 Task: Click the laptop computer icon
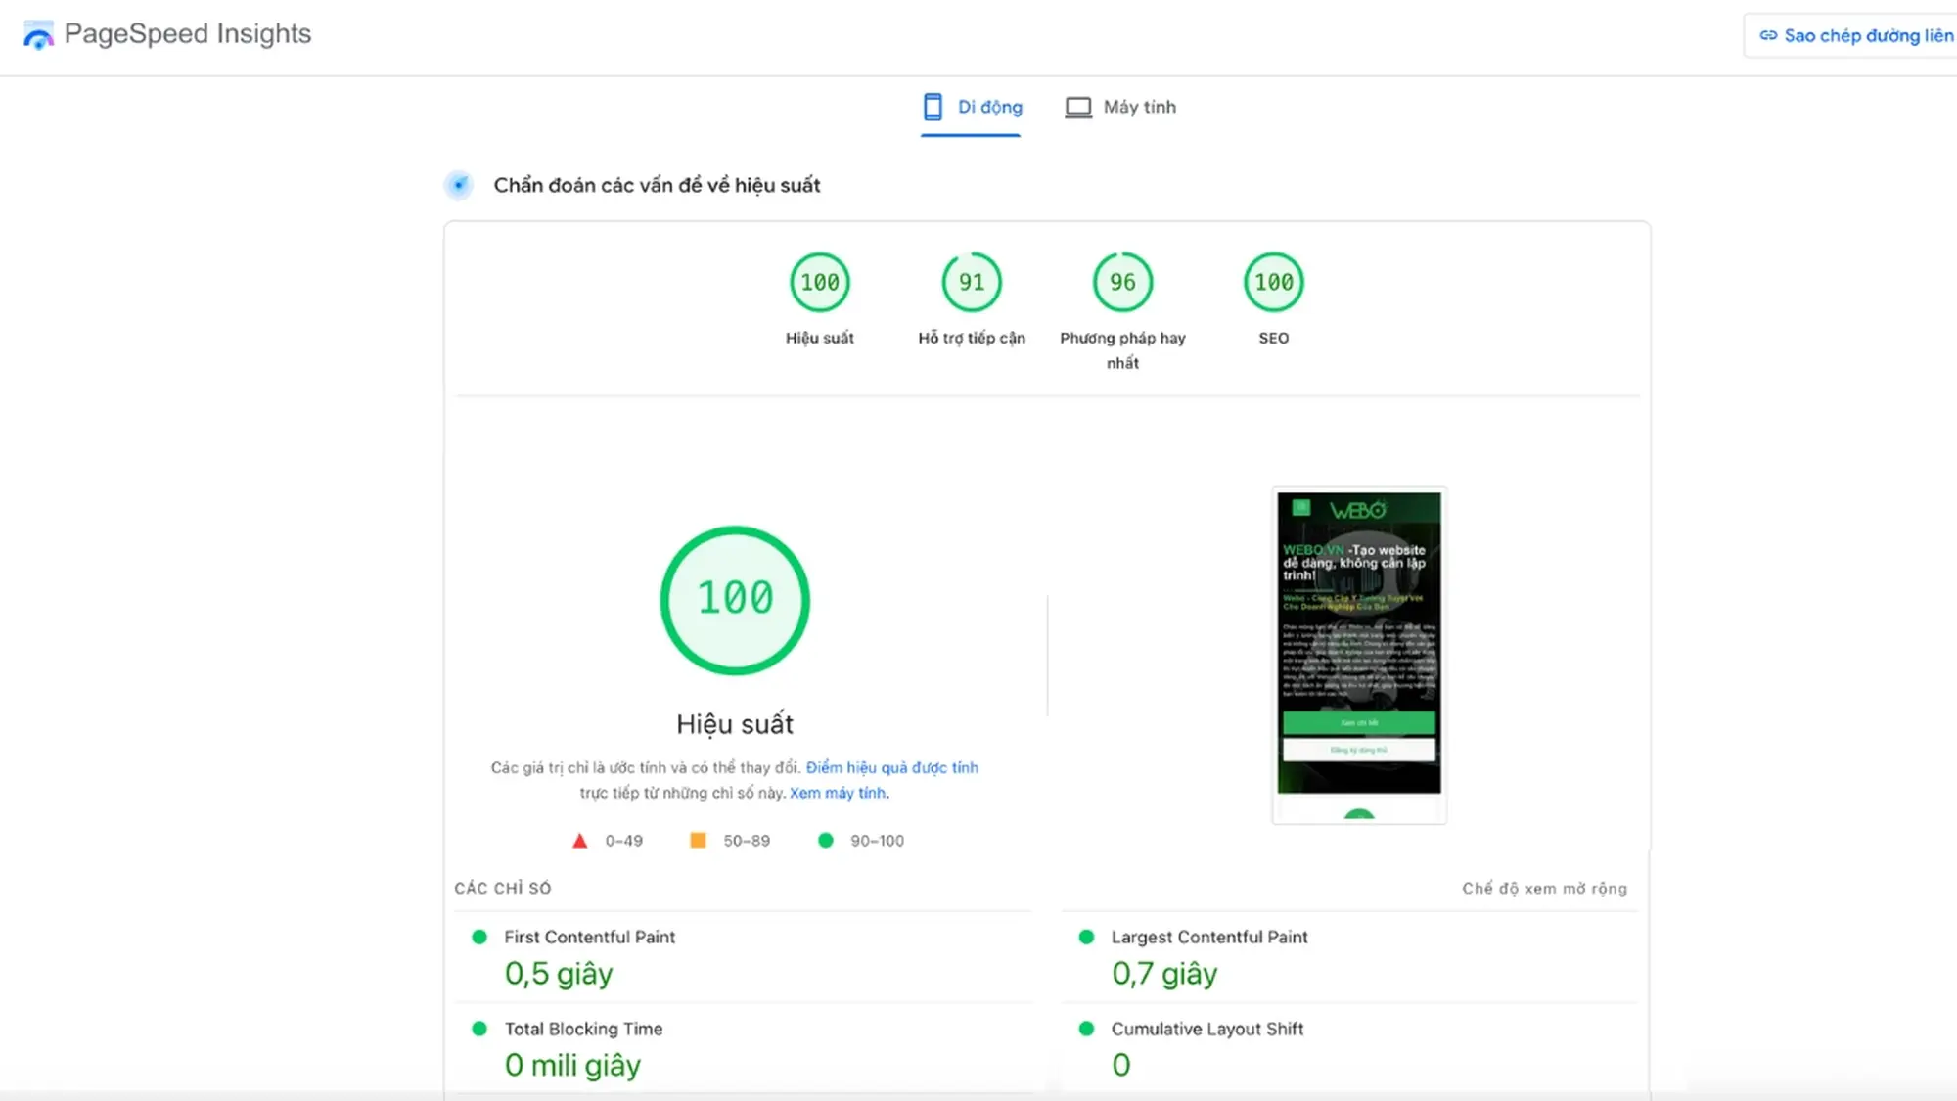[1078, 107]
